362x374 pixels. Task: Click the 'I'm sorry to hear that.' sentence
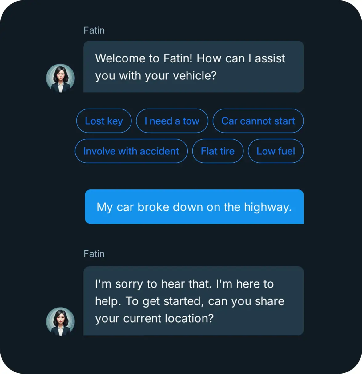(x=153, y=284)
